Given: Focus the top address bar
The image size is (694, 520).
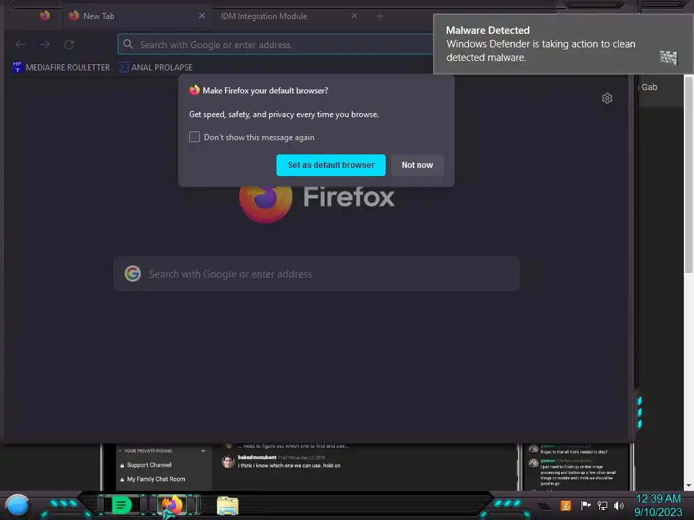Looking at the screenshot, I should click(x=275, y=45).
